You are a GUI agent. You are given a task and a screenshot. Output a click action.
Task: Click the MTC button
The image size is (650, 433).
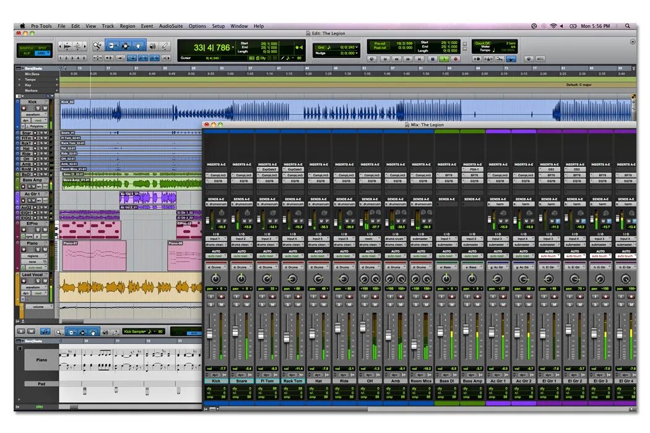click(x=540, y=59)
